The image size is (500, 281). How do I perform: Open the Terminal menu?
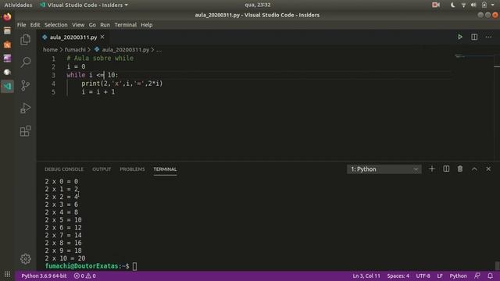pyautogui.click(x=125, y=25)
